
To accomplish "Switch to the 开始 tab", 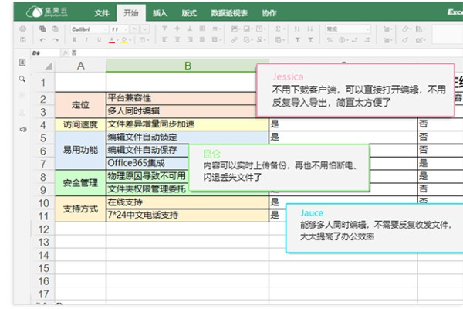I will (x=131, y=13).
